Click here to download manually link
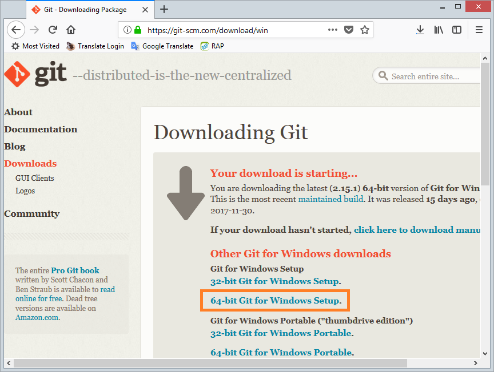This screenshot has width=494, height=372. point(417,230)
